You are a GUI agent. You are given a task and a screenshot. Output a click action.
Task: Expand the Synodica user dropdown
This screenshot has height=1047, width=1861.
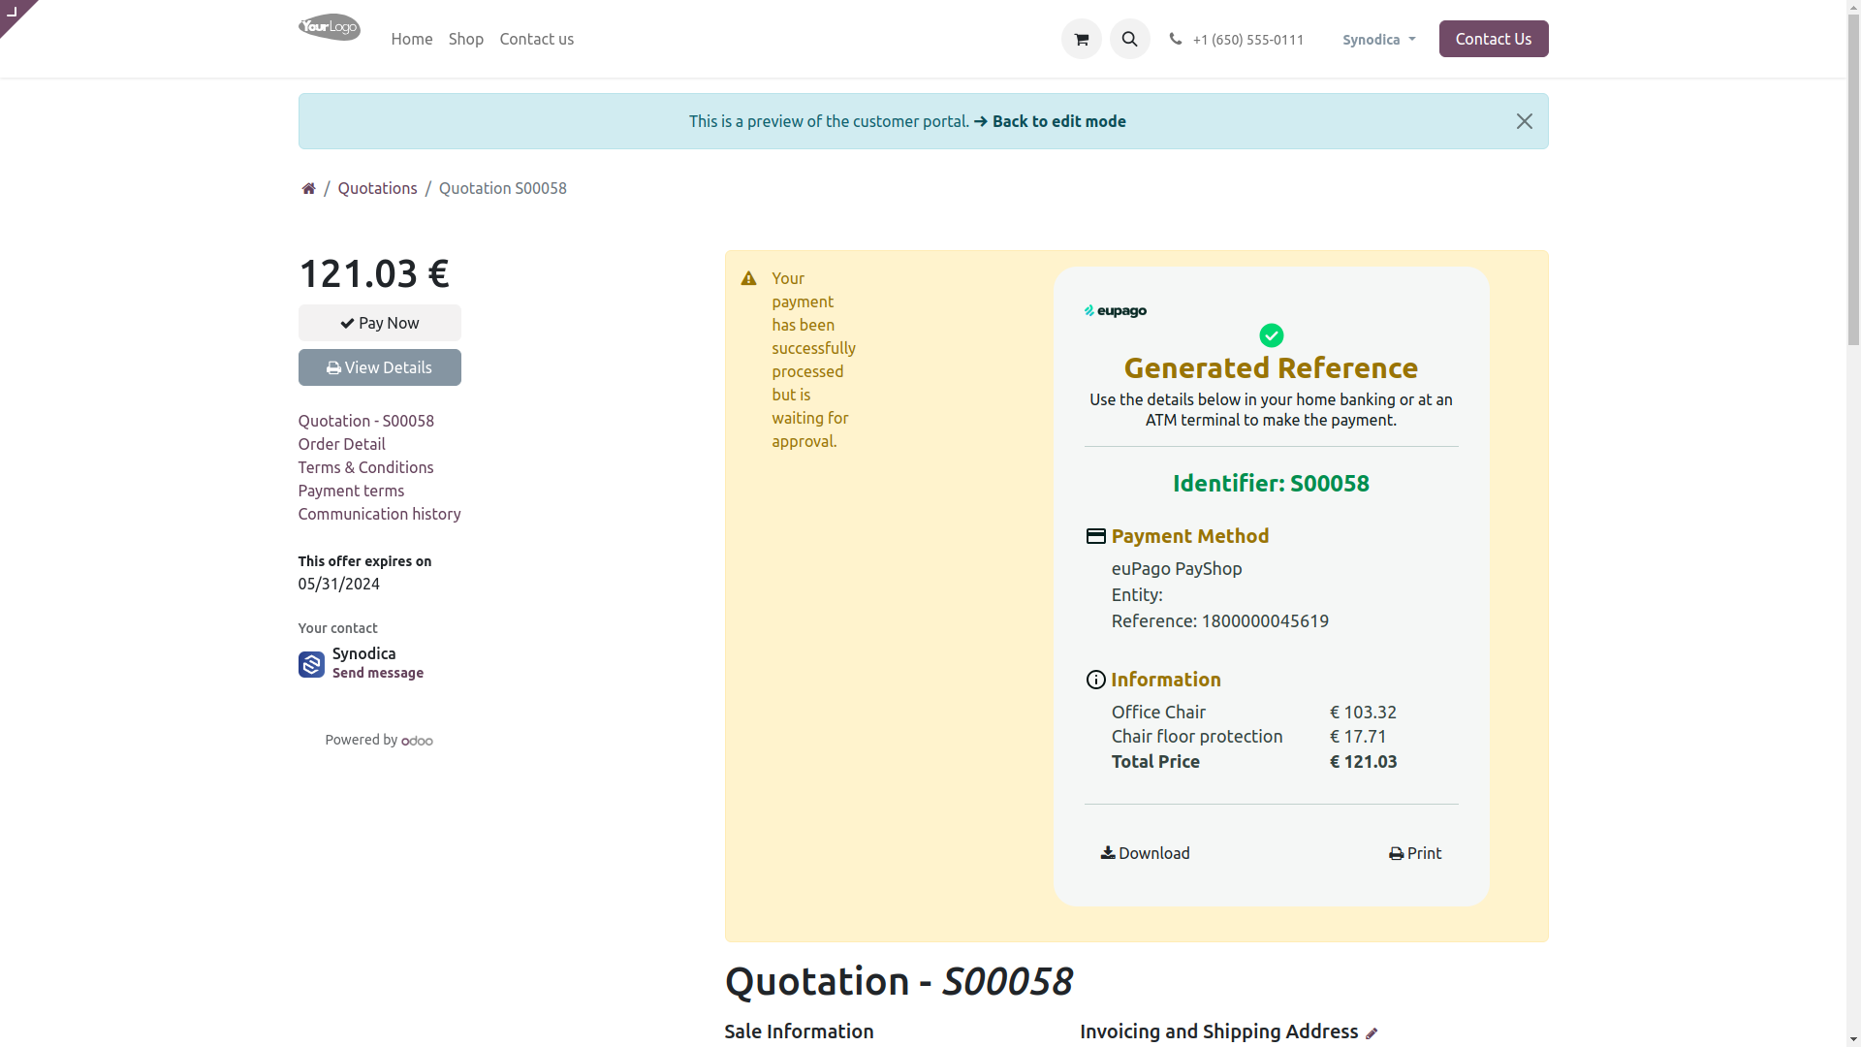point(1378,40)
